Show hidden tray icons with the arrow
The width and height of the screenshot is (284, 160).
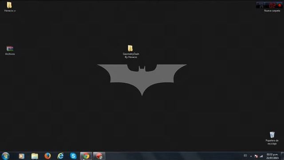point(251,156)
